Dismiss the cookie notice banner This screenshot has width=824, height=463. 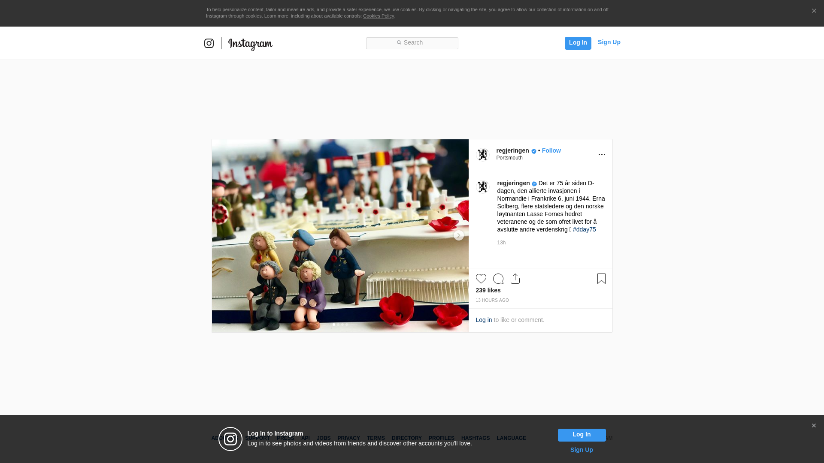point(814,11)
